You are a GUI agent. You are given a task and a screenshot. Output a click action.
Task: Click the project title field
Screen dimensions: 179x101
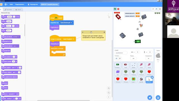pos(50,4)
